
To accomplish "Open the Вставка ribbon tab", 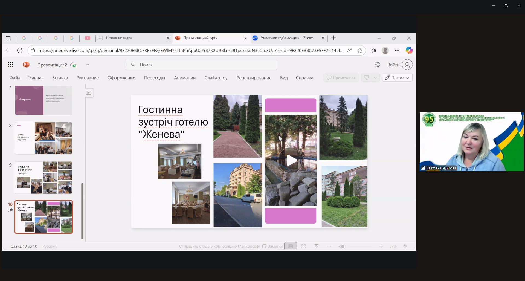I will coord(60,78).
